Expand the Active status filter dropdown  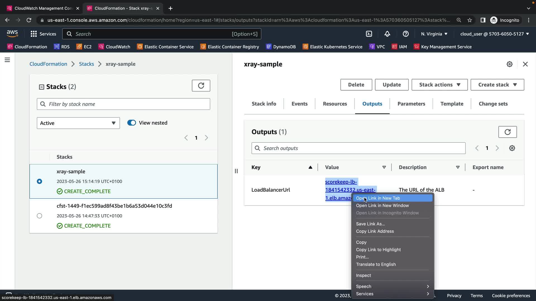(x=78, y=123)
